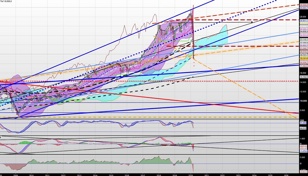
Task: Select the -1.479,0 MACD value label
Action: click(x=303, y=151)
